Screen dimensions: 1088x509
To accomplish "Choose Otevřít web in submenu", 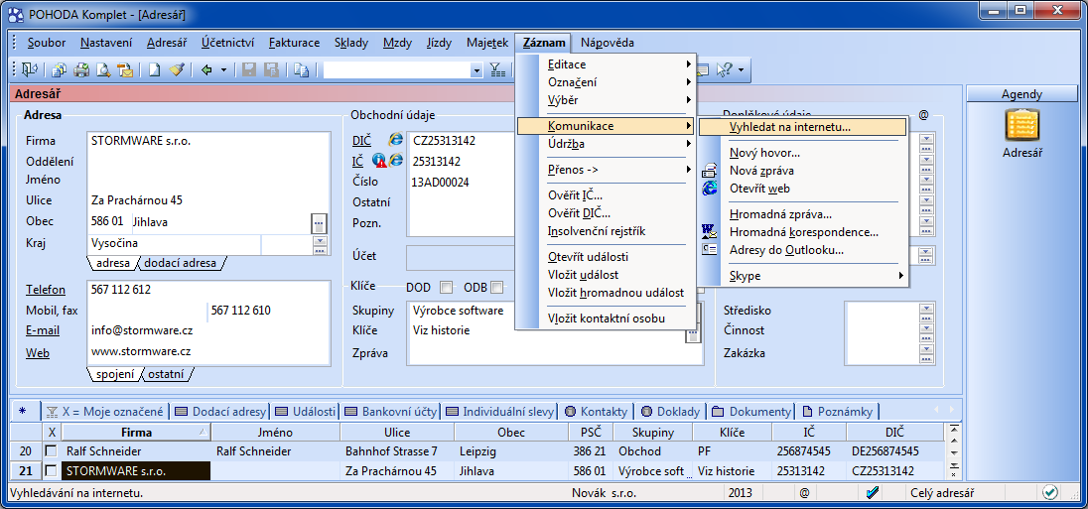I will pos(804,188).
